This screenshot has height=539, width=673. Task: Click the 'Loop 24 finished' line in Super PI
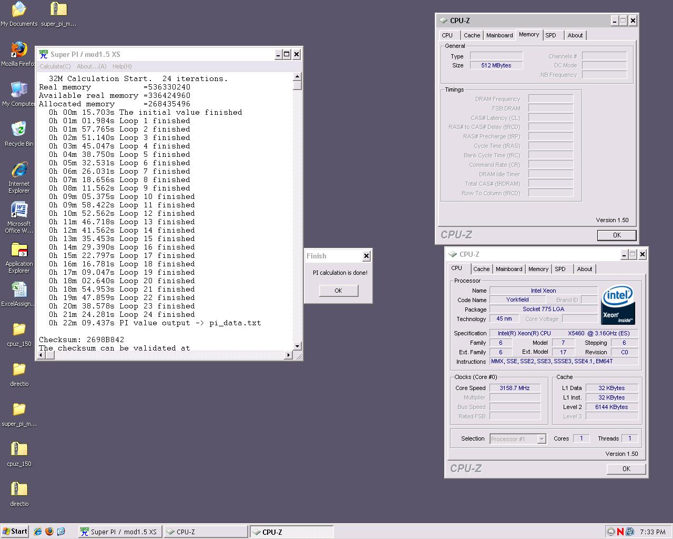pyautogui.click(x=121, y=314)
